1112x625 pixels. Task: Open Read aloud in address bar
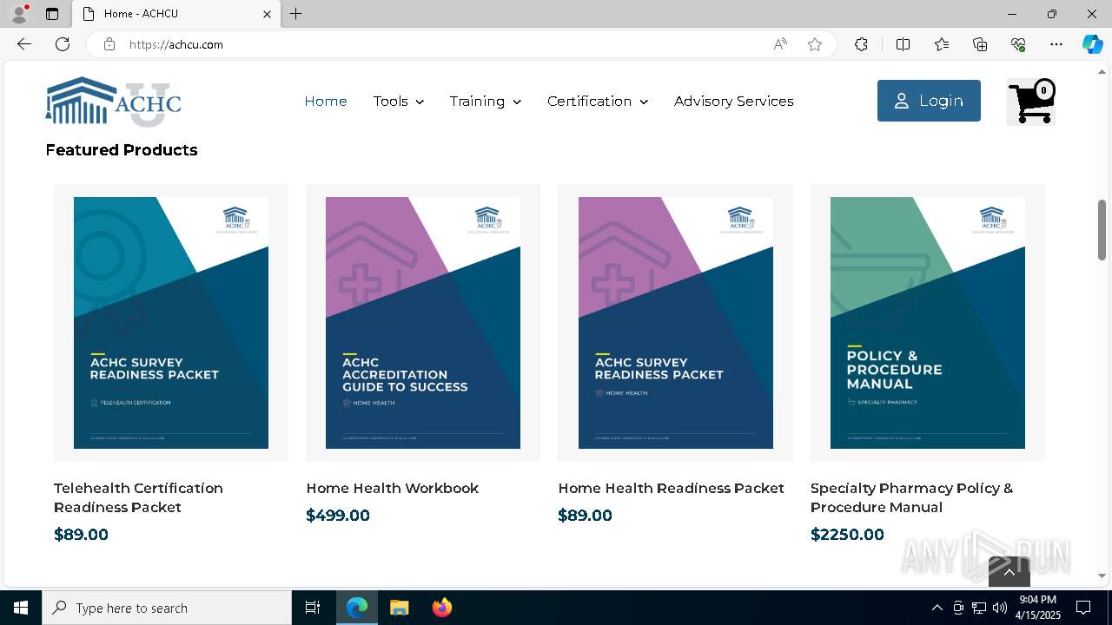coord(780,44)
